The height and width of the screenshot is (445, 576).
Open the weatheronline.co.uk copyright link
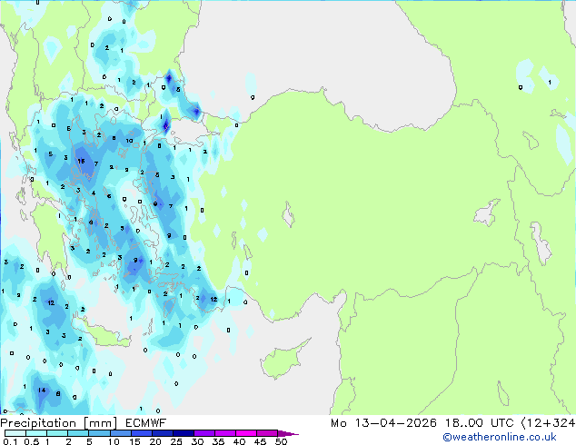point(500,437)
